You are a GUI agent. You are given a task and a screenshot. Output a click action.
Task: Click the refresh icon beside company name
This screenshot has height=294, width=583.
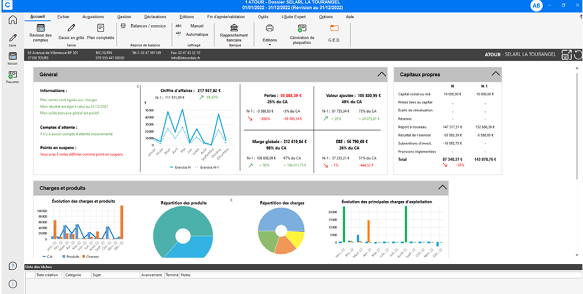click(578, 54)
